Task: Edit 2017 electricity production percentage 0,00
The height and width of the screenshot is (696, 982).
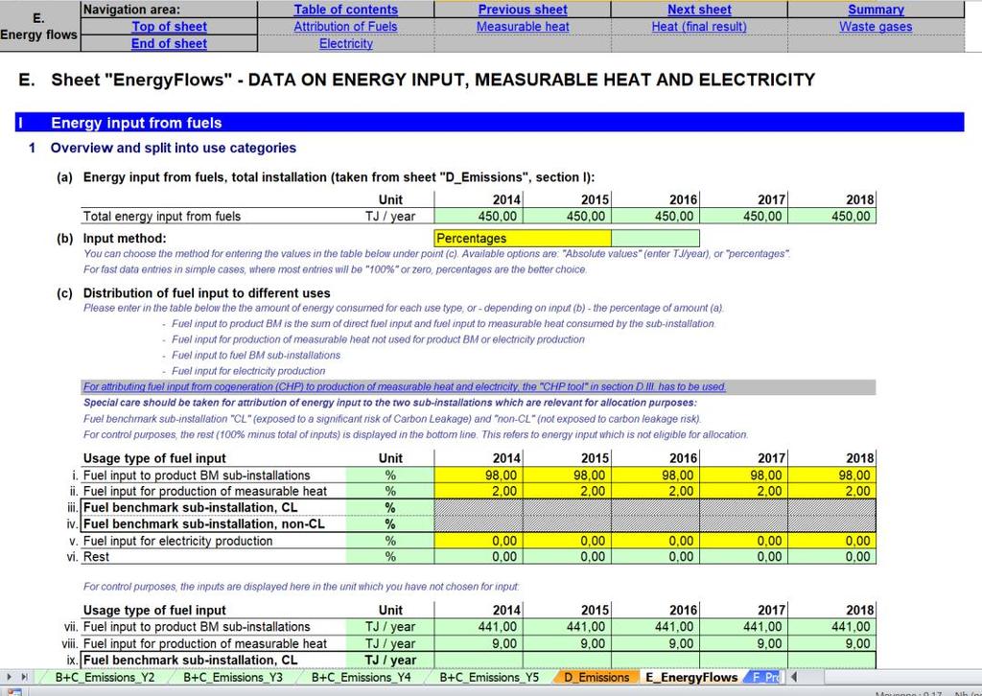Action: (x=743, y=541)
